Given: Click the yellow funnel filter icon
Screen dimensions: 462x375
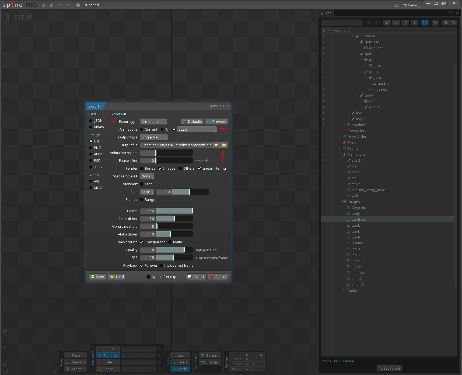Looking at the screenshot, I should point(414,23).
